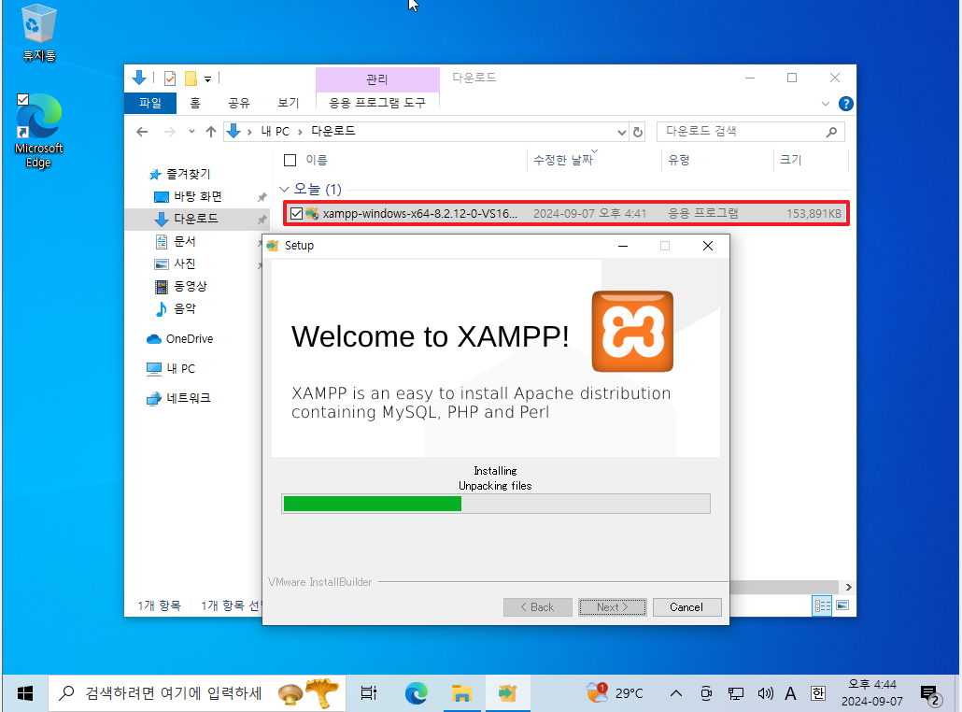Sort files by 이름 column header

pos(317,160)
